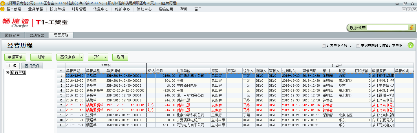
Task: Open the 窗口 menu
Action: coord(198,9)
